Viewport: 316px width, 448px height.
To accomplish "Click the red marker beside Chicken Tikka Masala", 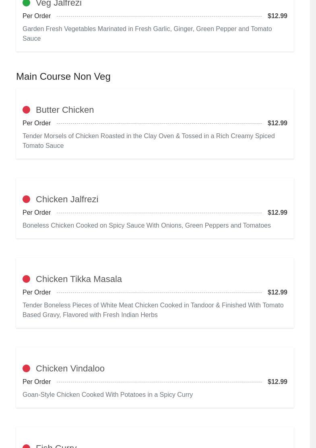I will pos(26,279).
